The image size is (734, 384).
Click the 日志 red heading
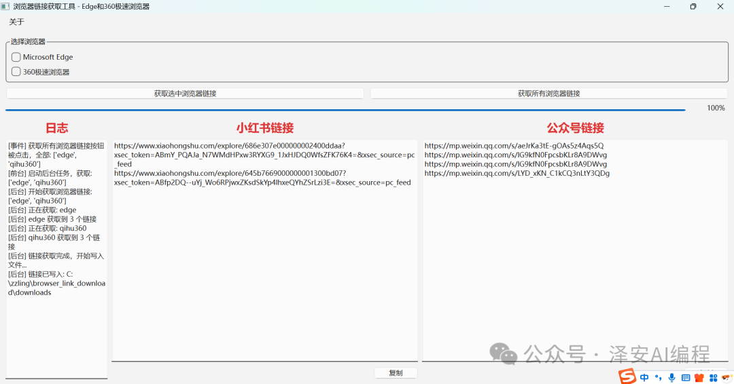coord(56,128)
